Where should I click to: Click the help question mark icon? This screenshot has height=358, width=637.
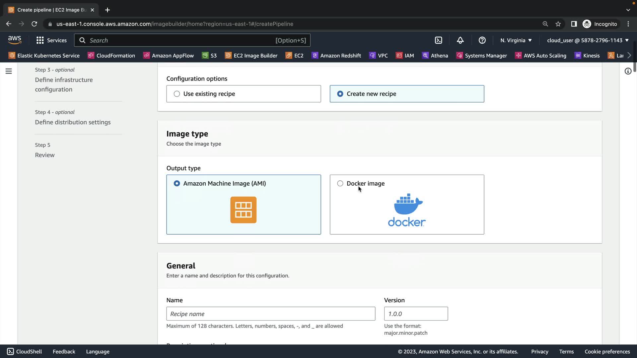pyautogui.click(x=482, y=40)
